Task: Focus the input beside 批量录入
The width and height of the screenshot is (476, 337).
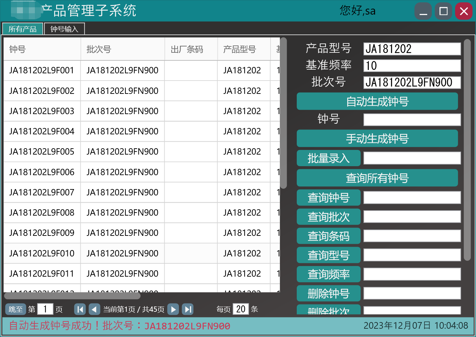Action: (412, 158)
